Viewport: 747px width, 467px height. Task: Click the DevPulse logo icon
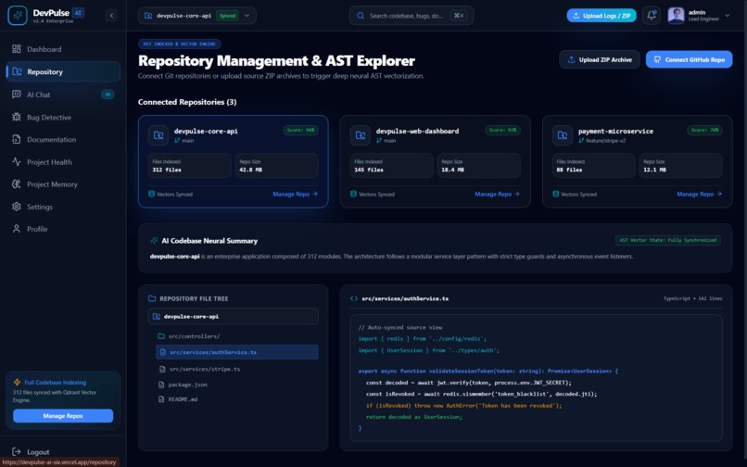pos(18,15)
